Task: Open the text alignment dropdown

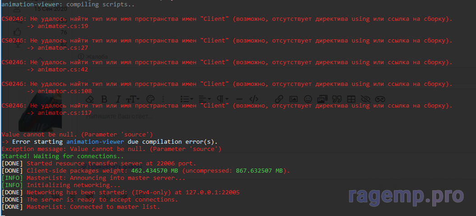Action: (x=204, y=99)
